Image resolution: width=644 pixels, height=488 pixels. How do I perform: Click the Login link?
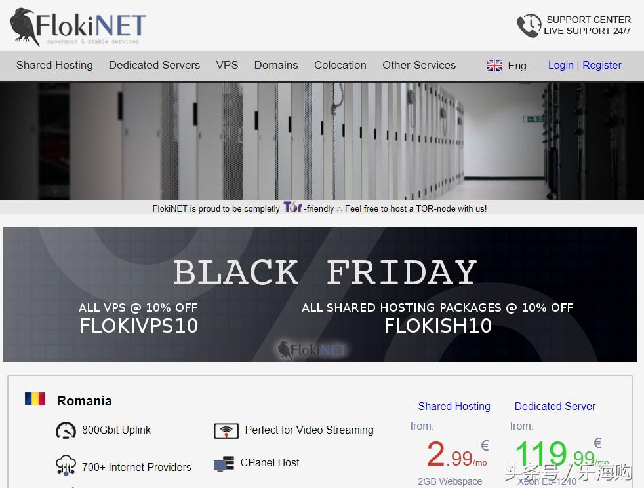coord(561,66)
